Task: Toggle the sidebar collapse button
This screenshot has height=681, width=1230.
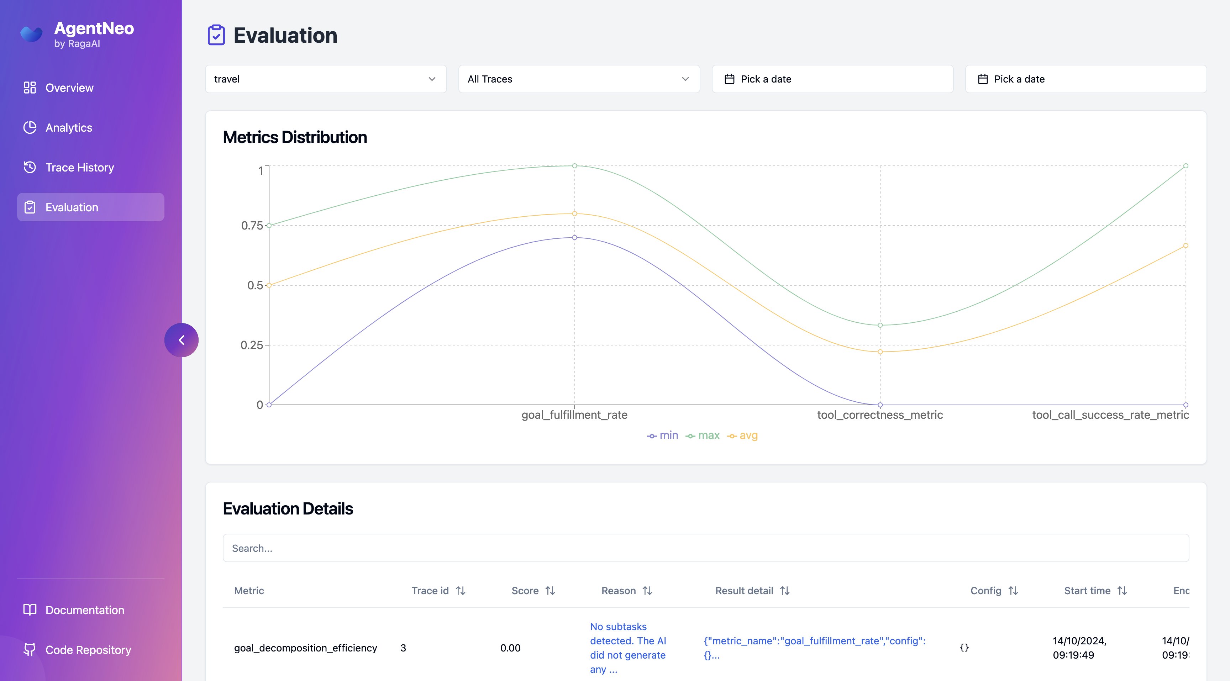Action: point(182,340)
